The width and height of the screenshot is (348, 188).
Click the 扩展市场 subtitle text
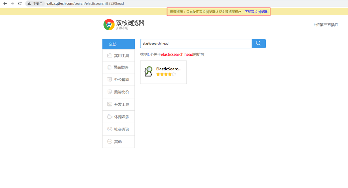click(x=122, y=28)
